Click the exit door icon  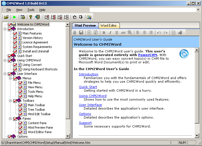pos(37,17)
